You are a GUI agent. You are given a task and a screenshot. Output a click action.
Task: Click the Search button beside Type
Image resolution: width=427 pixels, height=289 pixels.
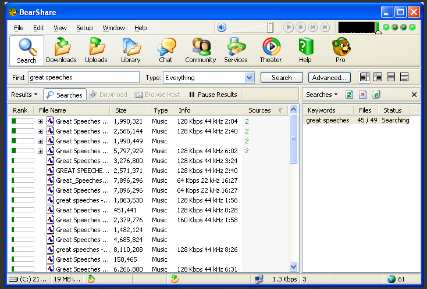282,78
